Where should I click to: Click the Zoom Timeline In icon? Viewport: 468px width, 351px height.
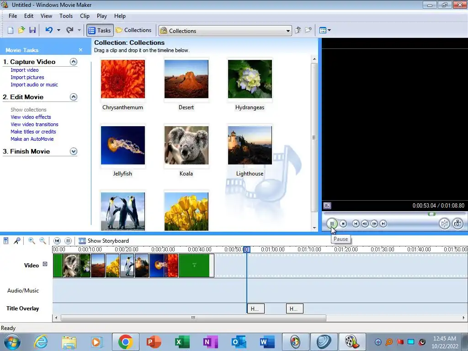tap(32, 240)
